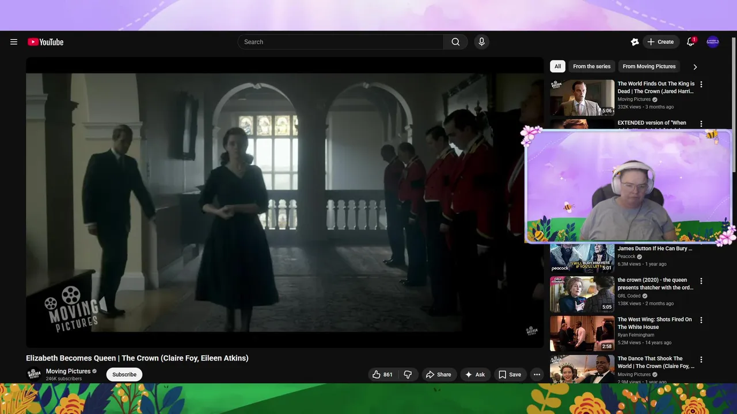The width and height of the screenshot is (737, 414).
Task: Open The World Finds Out thumbnail
Action: click(582, 98)
